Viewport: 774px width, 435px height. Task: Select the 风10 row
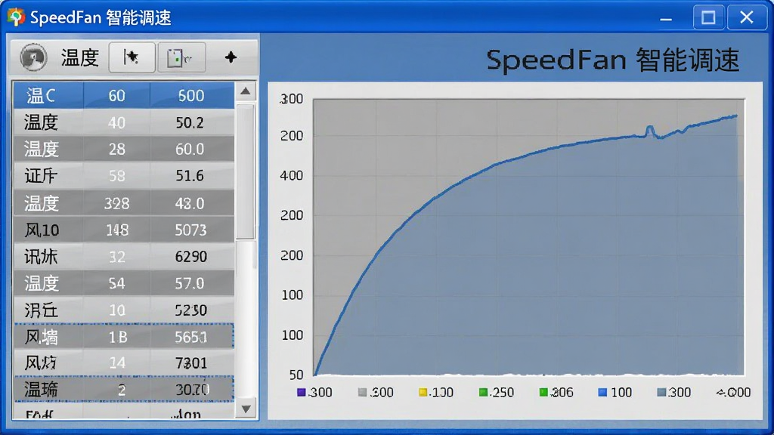point(123,230)
